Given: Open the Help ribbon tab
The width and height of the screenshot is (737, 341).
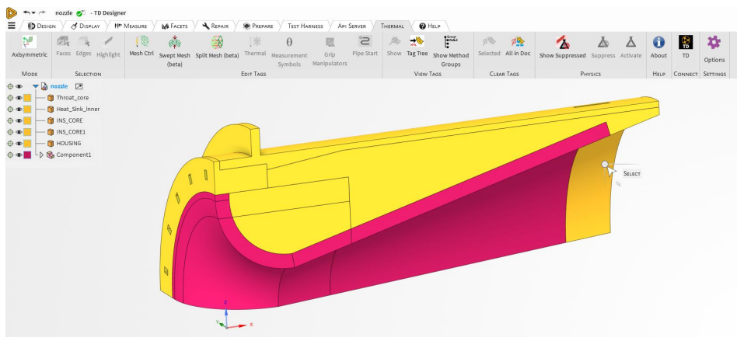Looking at the screenshot, I should coord(430,26).
